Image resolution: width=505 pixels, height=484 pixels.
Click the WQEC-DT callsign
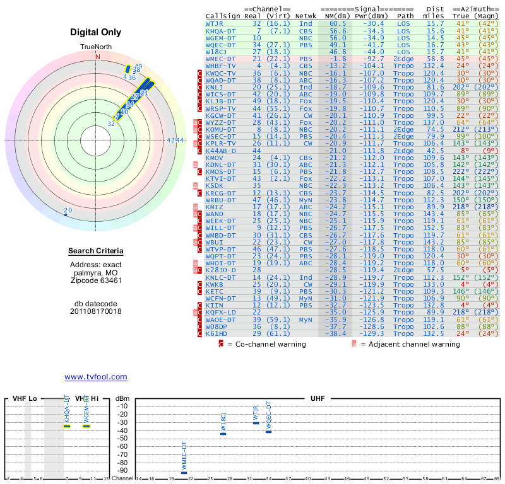point(220,45)
